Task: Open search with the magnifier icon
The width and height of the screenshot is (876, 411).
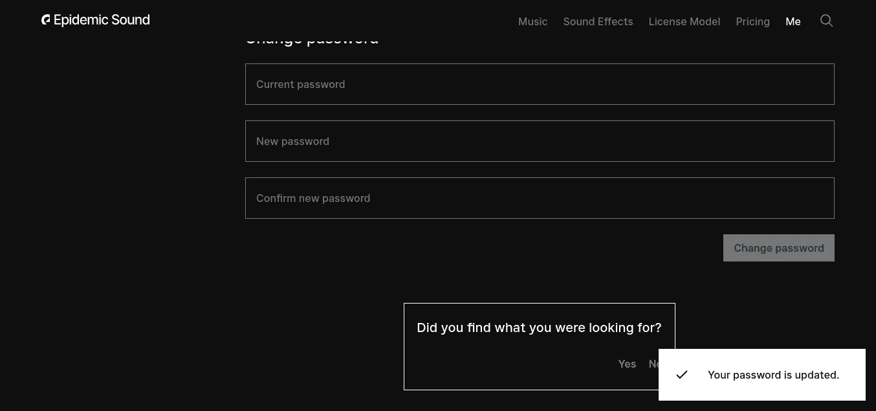Action: 826,21
